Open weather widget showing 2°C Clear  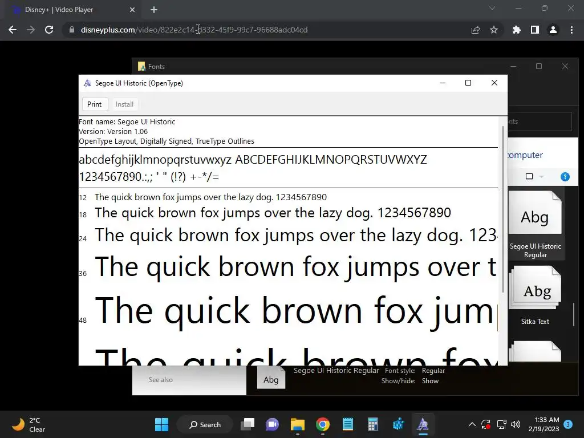click(29, 424)
